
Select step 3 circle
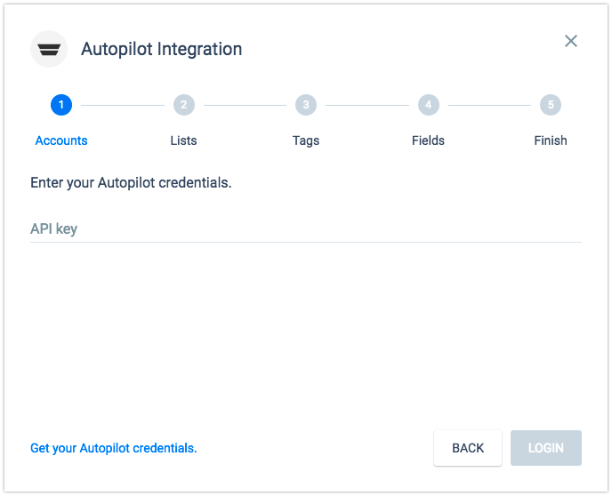click(x=306, y=105)
